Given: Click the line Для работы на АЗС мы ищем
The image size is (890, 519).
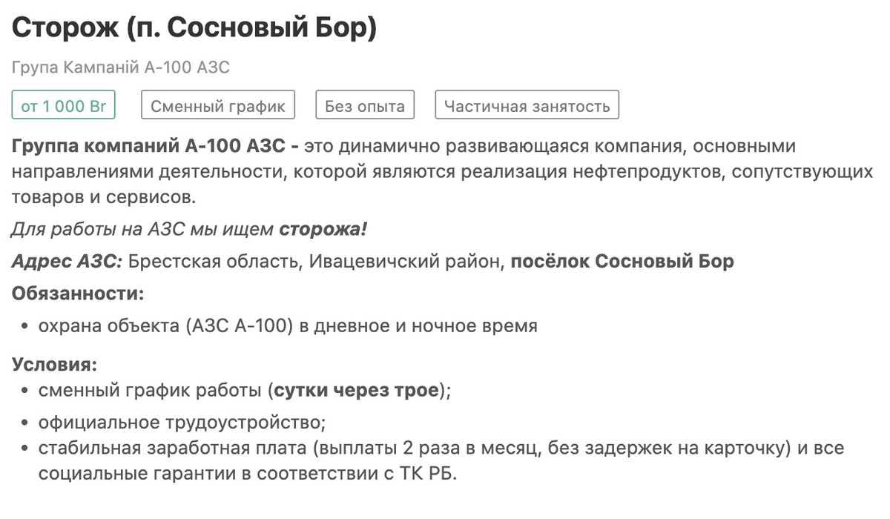Looking at the screenshot, I should (142, 230).
